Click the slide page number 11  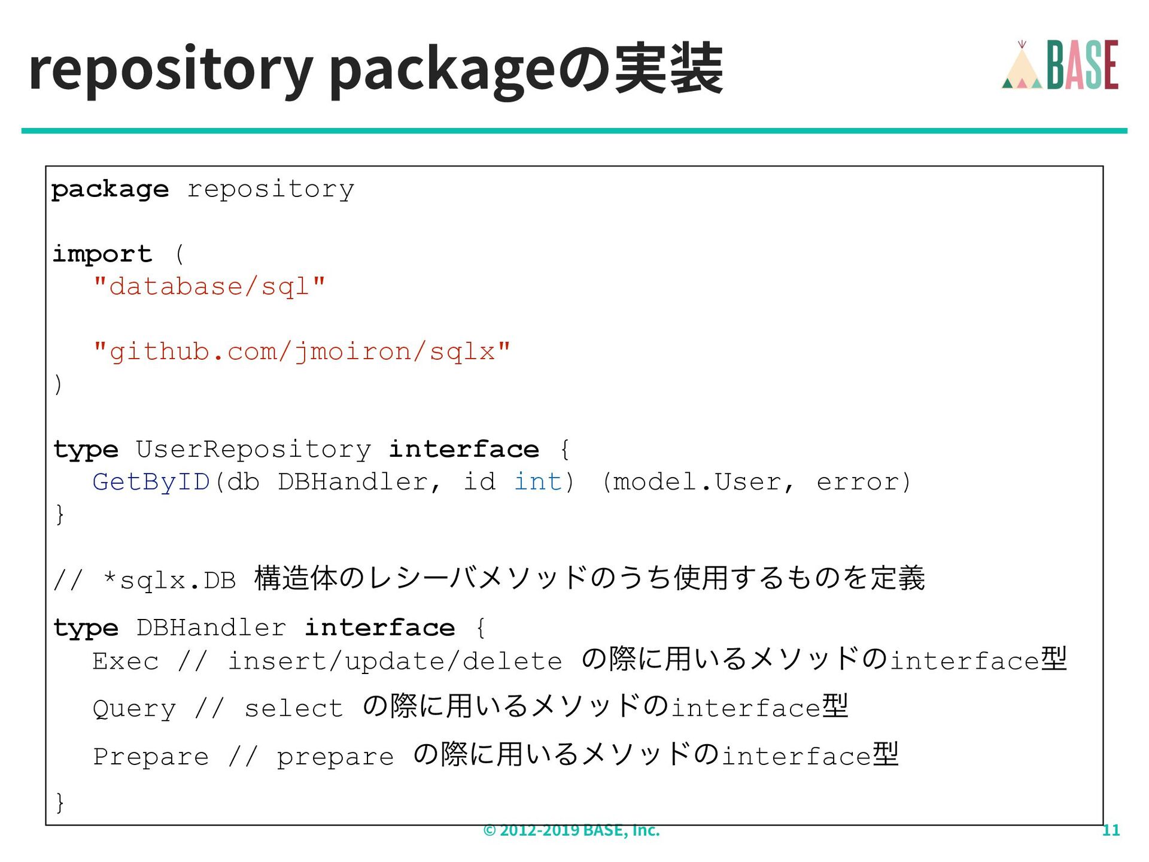pyautogui.click(x=1111, y=830)
